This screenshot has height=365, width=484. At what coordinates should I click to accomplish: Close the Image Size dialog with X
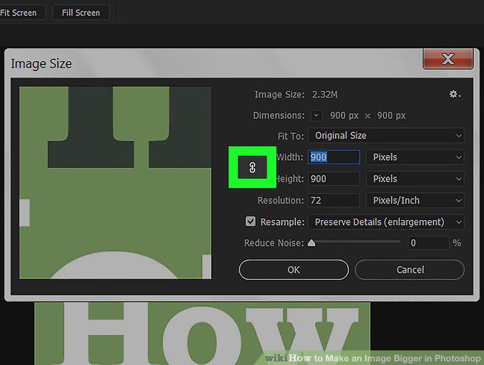click(448, 59)
